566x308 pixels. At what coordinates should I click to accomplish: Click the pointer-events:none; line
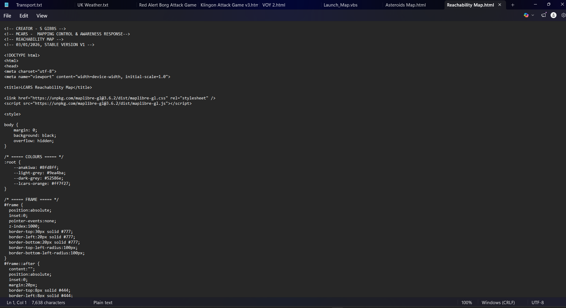32,221
